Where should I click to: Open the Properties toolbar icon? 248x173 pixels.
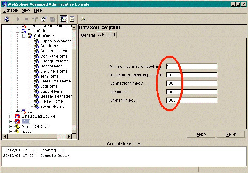[x=44, y=19]
